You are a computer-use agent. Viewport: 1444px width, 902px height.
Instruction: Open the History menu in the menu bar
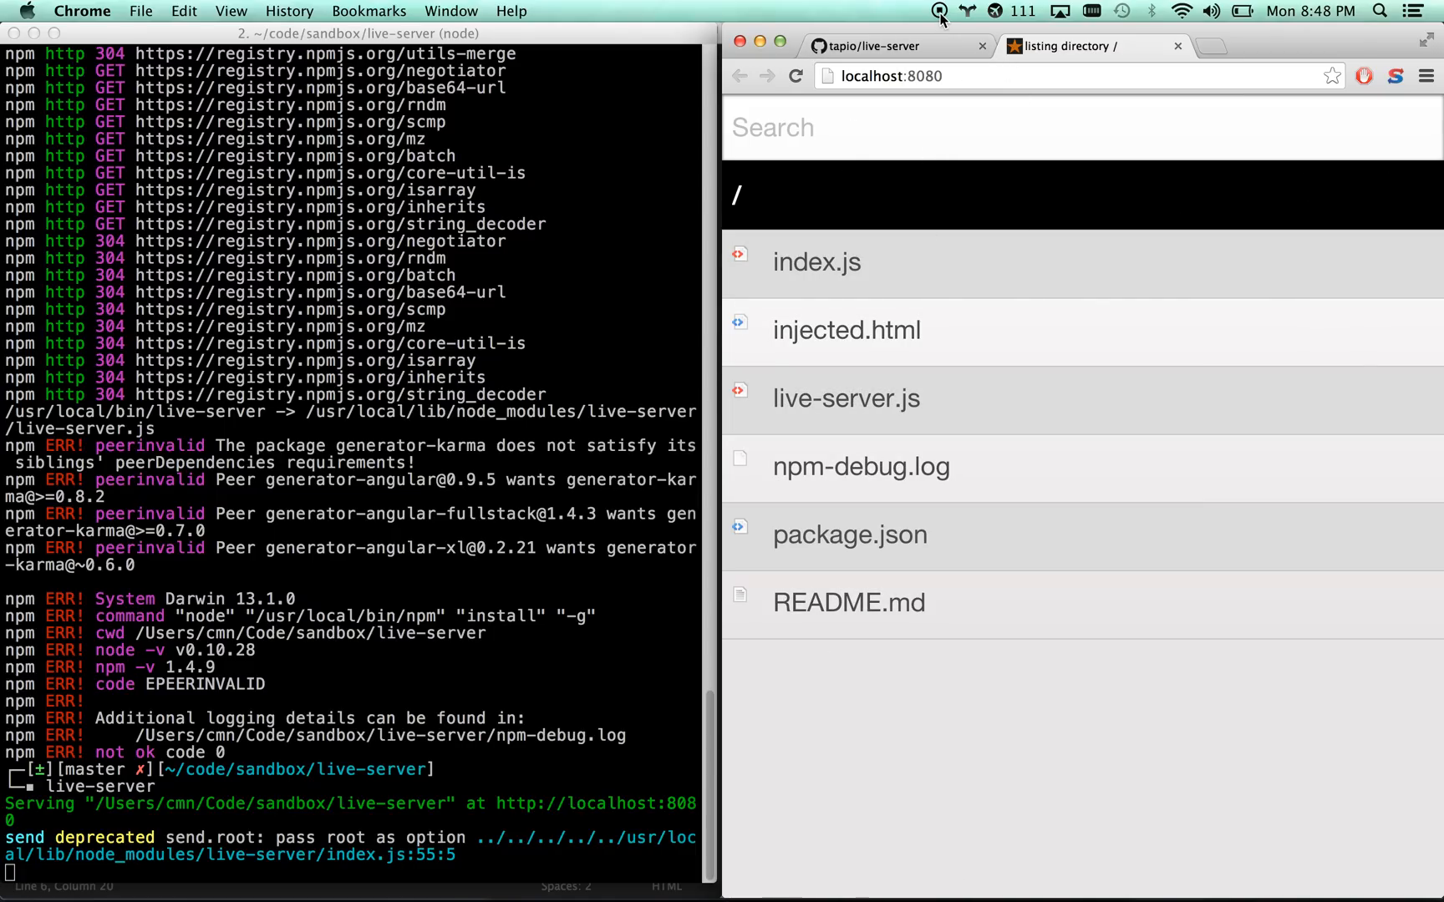(288, 11)
